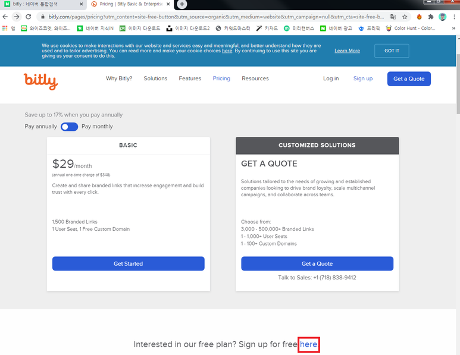The image size is (460, 355).
Task: Click the browser forward arrow
Action: pyautogui.click(x=17, y=17)
